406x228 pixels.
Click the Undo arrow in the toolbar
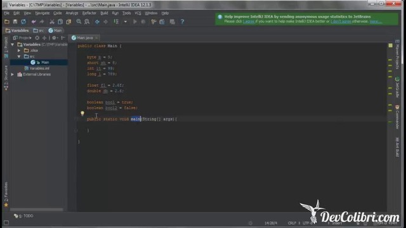click(x=34, y=22)
